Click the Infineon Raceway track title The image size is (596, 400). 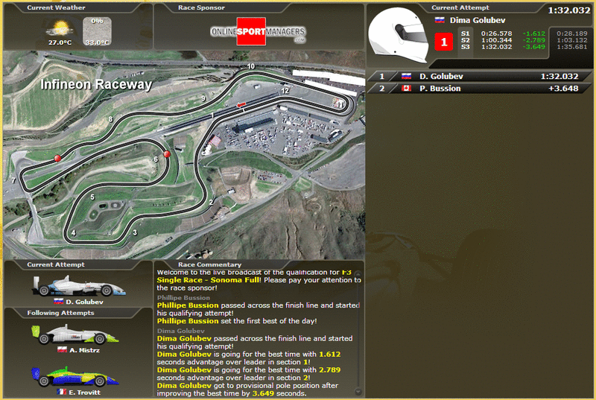(96, 84)
